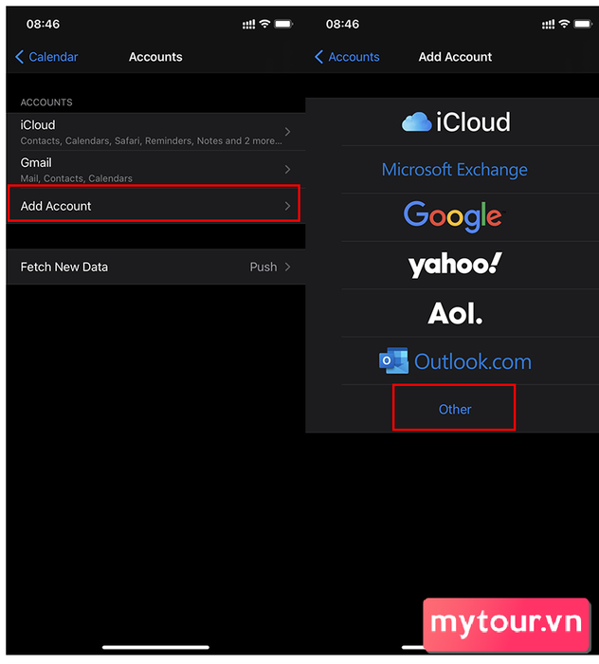
Task: Open Fetch New Data settings
Action: [155, 267]
